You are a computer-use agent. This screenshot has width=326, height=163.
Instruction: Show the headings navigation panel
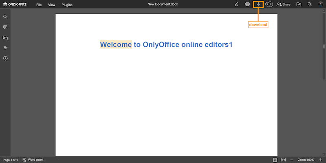click(x=5, y=48)
